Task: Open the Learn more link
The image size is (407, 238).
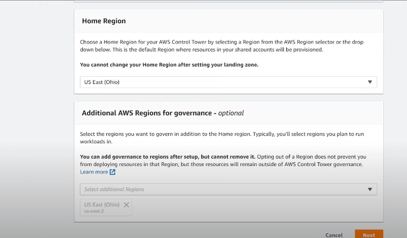Action: pos(94,172)
